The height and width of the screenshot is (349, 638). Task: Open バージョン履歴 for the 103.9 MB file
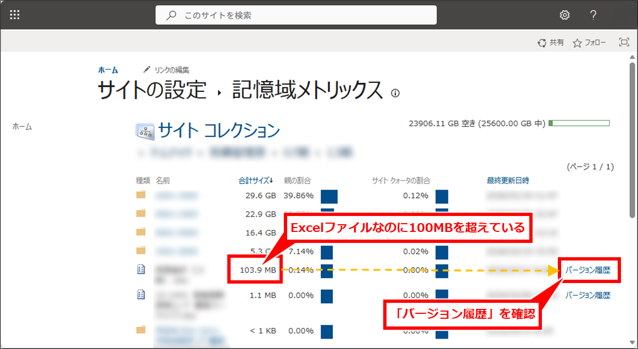(x=587, y=270)
